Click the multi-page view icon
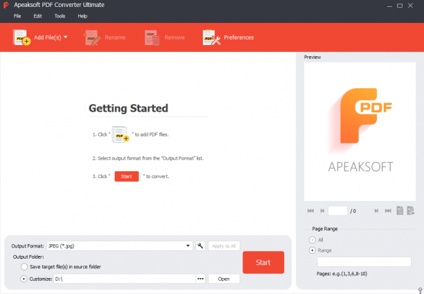The height and width of the screenshot is (294, 424). [410, 211]
